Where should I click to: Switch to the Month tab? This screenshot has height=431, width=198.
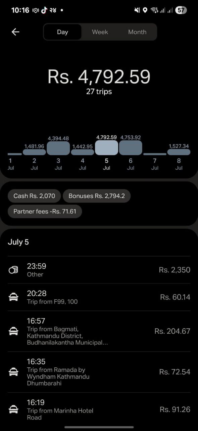coord(137,32)
